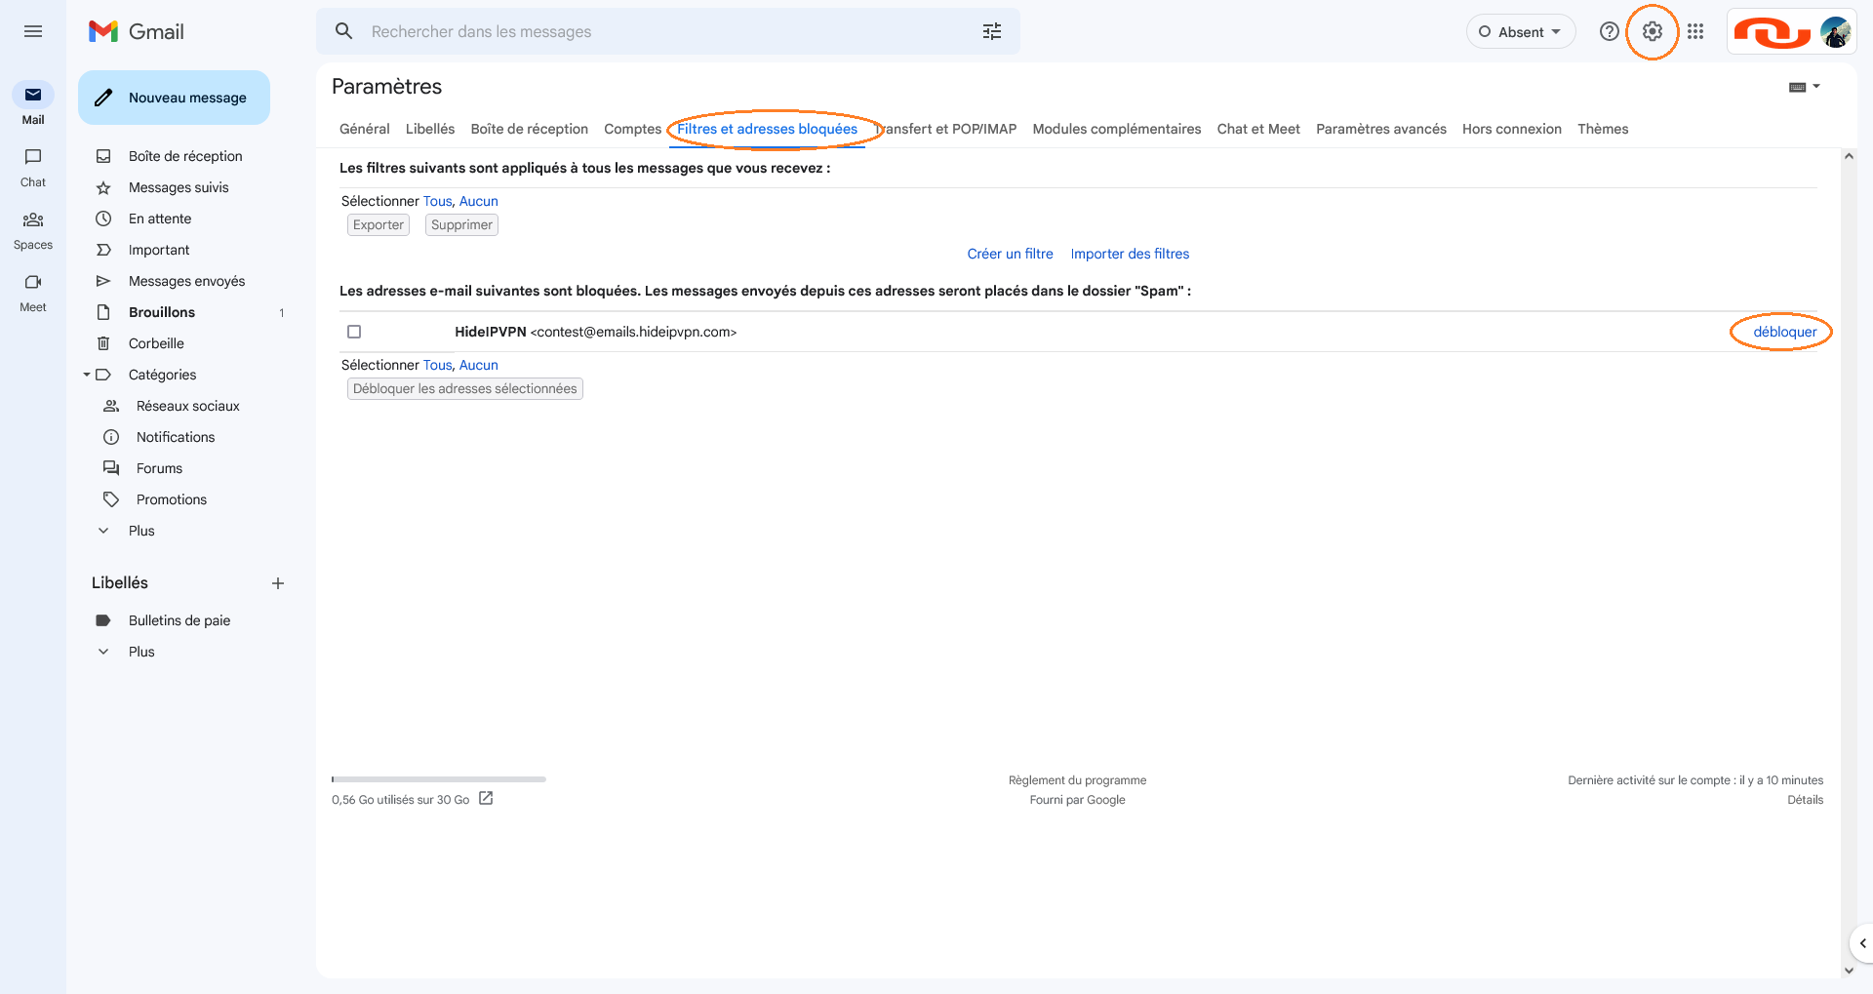Switch to Boîte de réception settings tab
This screenshot has height=994, width=1873.
coord(530,129)
